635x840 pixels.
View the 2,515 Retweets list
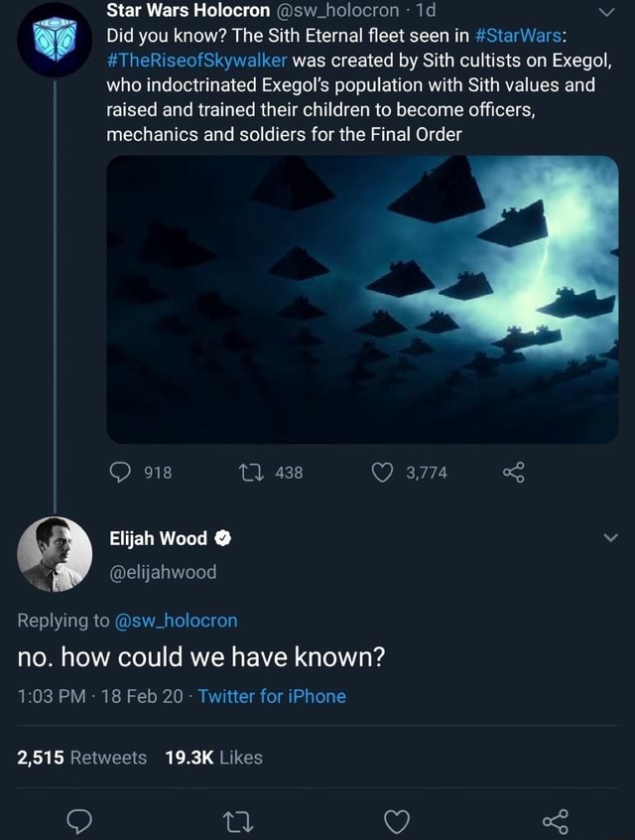pos(81,758)
